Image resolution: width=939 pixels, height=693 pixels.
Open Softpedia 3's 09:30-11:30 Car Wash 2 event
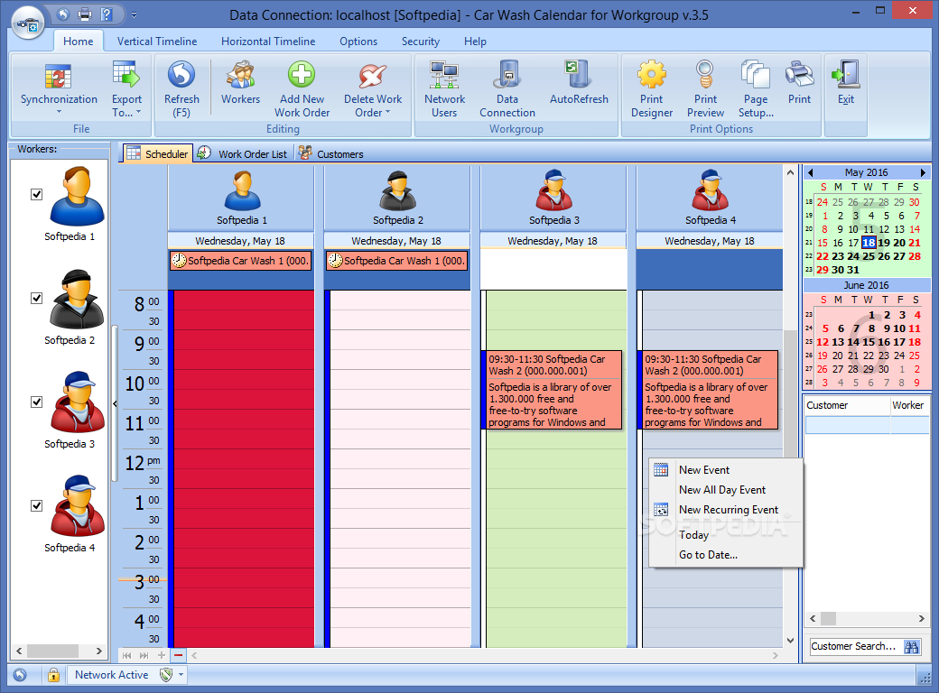point(552,390)
